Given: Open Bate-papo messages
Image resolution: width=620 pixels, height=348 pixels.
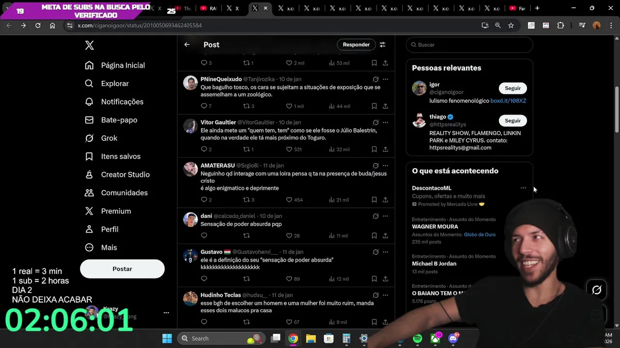Looking at the screenshot, I should point(111,120).
